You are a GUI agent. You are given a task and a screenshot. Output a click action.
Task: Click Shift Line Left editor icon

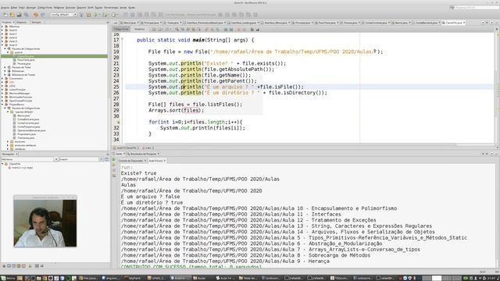226,30
